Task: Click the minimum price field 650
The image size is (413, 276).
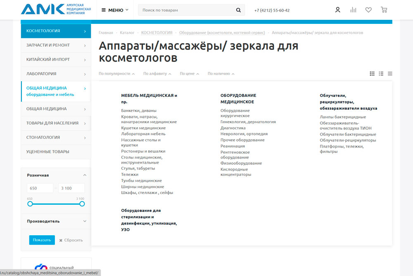Action: pyautogui.click(x=40, y=188)
